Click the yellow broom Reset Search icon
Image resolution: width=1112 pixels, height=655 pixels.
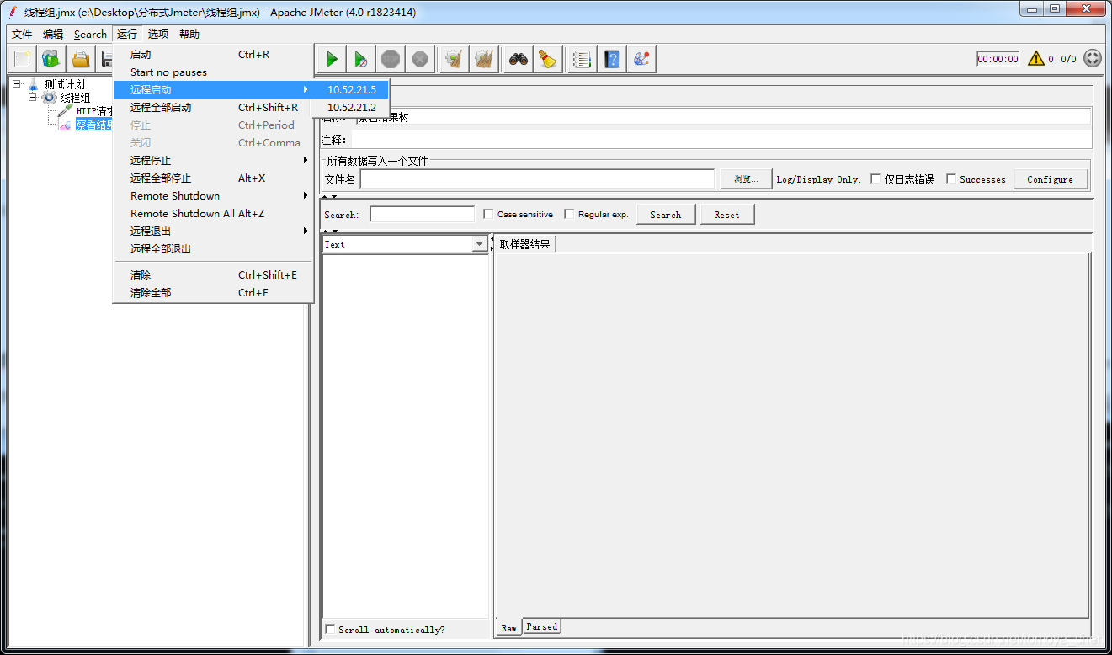click(x=548, y=59)
